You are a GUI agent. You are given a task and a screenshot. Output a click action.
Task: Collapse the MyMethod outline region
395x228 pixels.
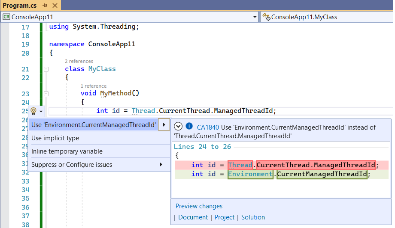46,94
